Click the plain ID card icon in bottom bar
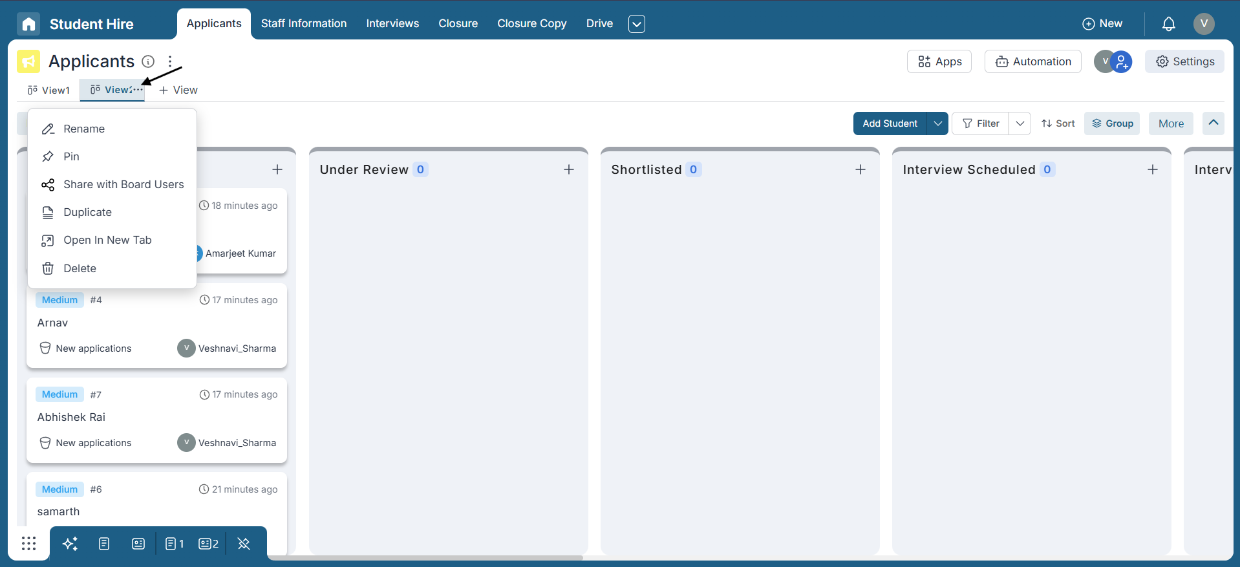The height and width of the screenshot is (567, 1240). tap(138, 544)
